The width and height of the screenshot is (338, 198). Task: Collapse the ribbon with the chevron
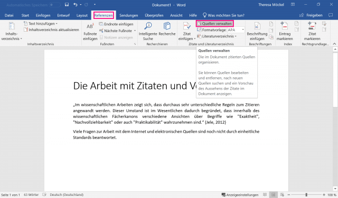tap(334, 44)
